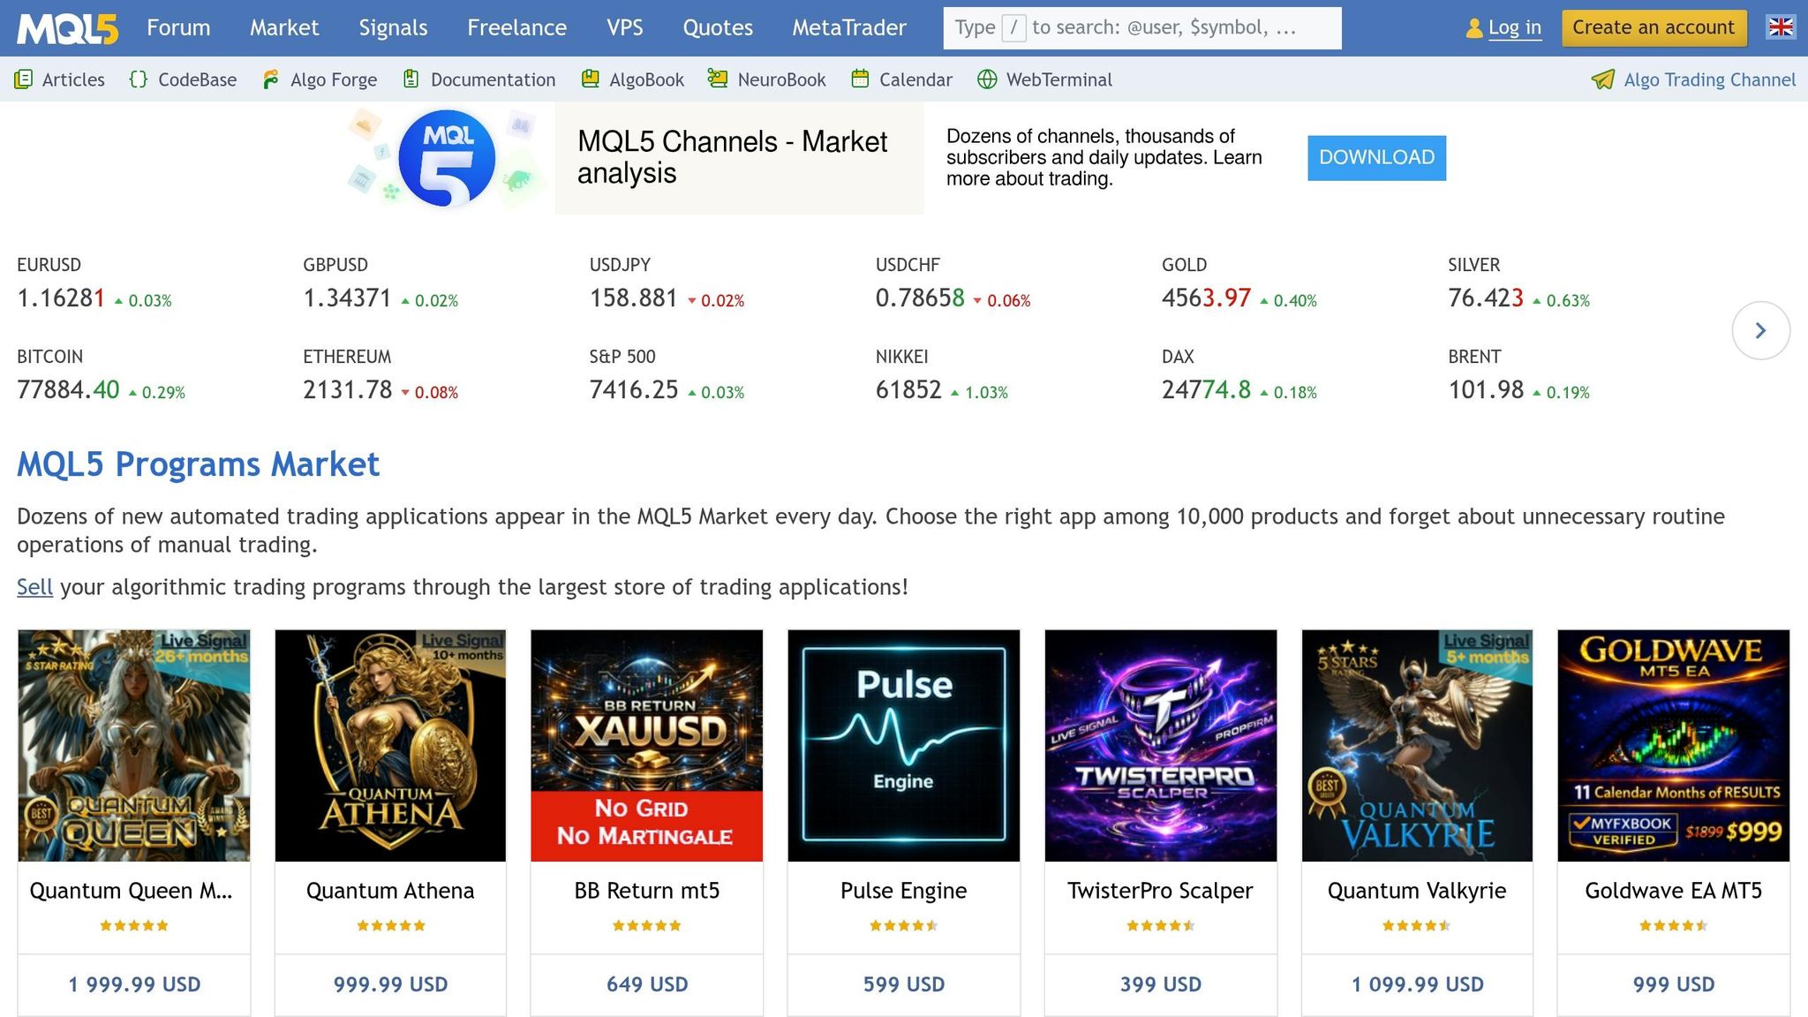The image size is (1808, 1017).
Task: Open the Calendar icon
Action: [x=861, y=79]
